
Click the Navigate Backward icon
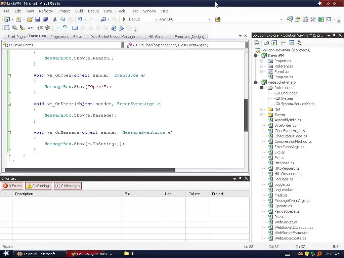[x=103, y=19]
